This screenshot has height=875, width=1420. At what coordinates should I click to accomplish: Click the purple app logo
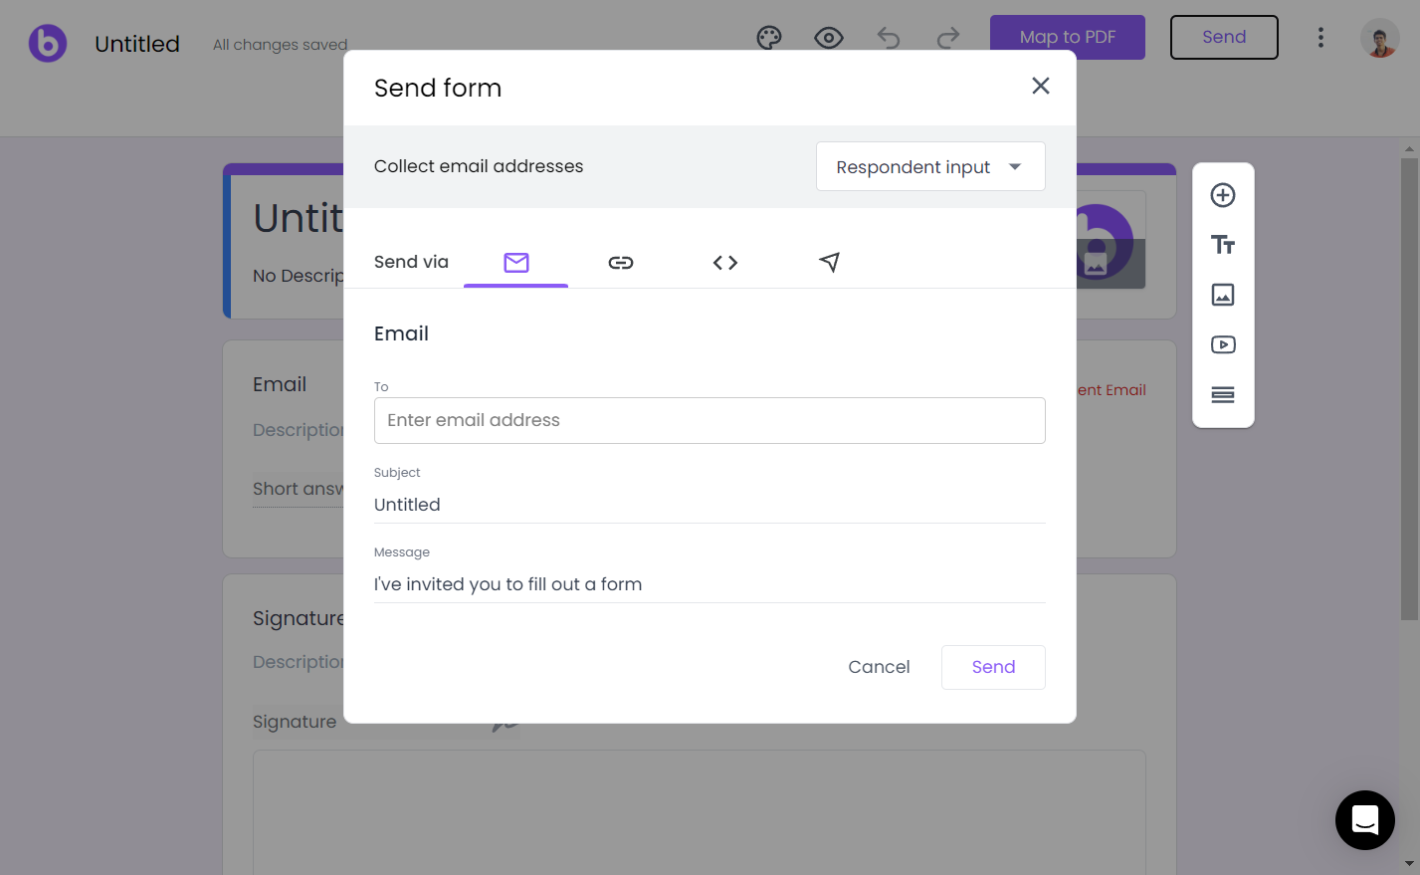point(48,43)
